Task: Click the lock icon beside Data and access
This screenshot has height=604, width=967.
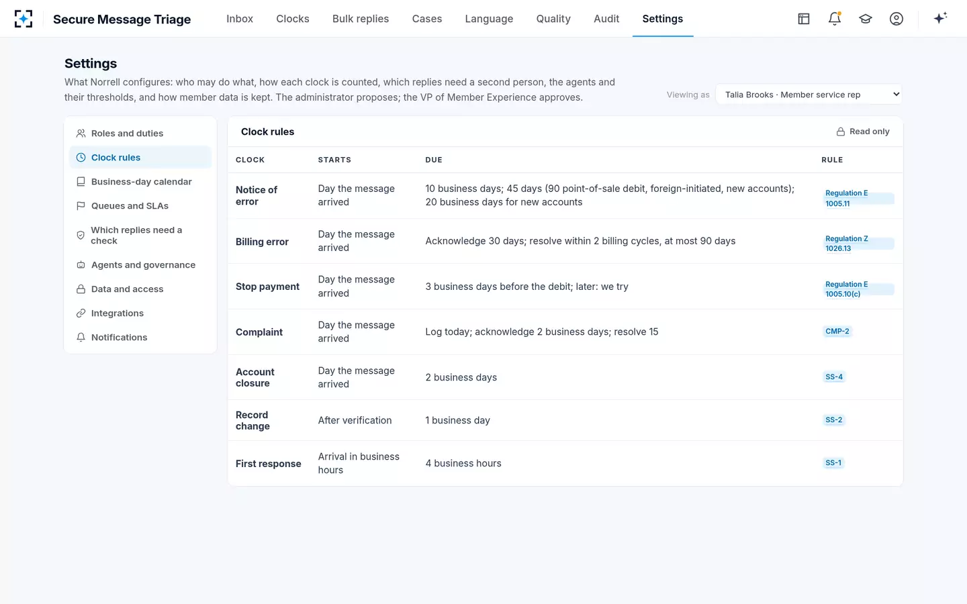Action: [81, 289]
